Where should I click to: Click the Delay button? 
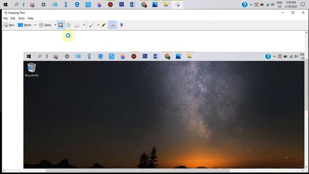(45, 25)
